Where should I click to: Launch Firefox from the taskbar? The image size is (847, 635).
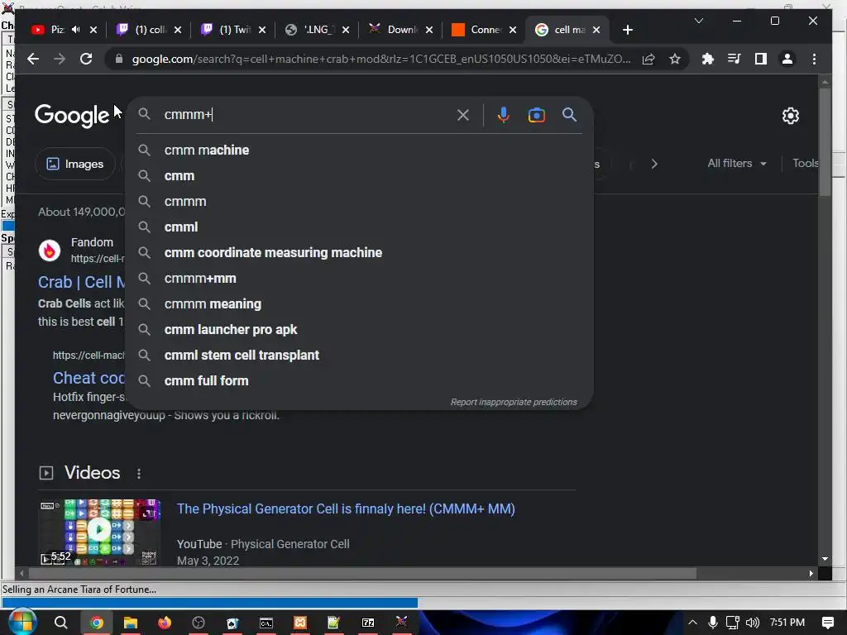(x=165, y=623)
